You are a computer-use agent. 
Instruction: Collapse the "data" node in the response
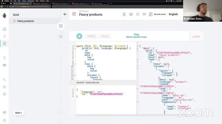point(138,48)
